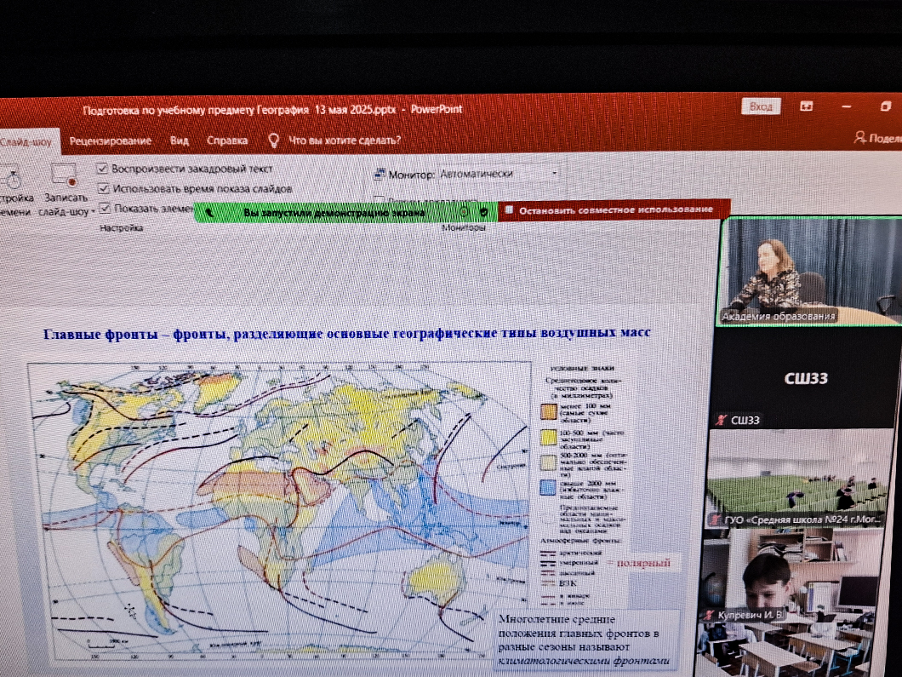Viewport: 902px width, 677px height.
Task: Click the 'Мониторы' group label
Action: (464, 228)
